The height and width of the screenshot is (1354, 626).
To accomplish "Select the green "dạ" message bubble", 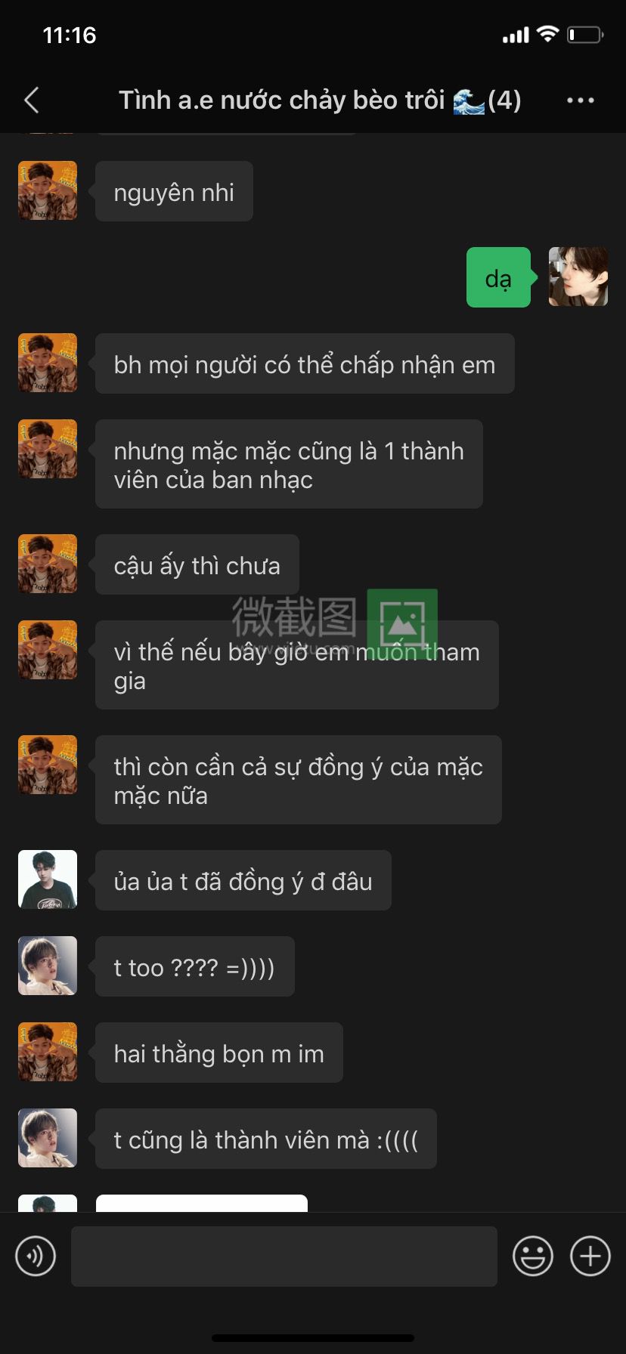I will point(499,277).
